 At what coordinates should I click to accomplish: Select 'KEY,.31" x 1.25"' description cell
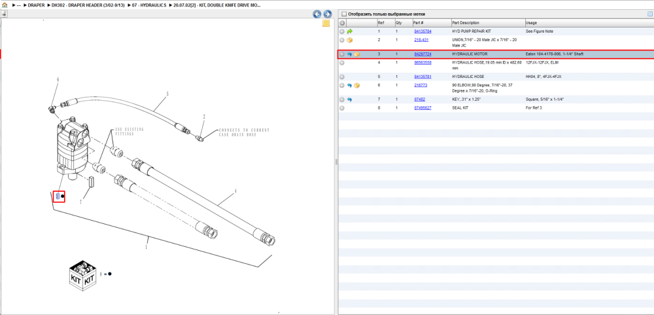pyautogui.click(x=467, y=100)
